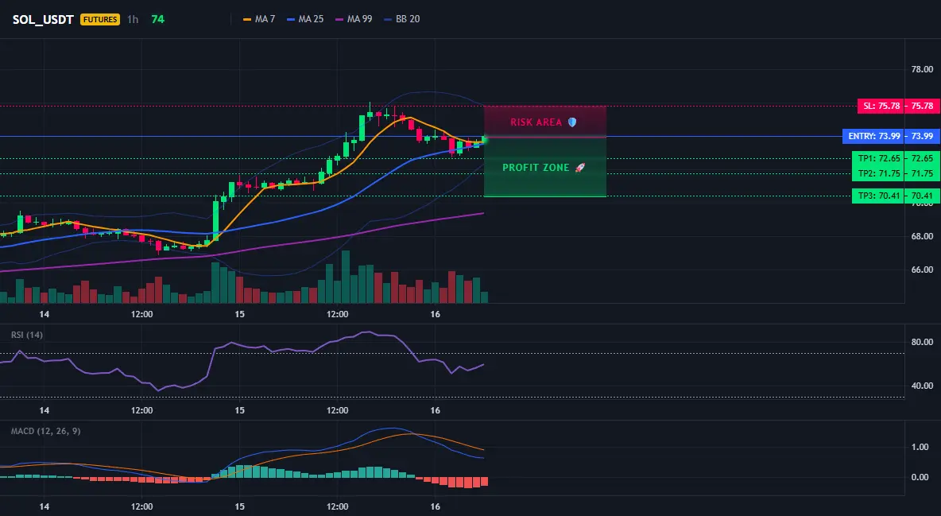Click the 78.00 price axis value
Image resolution: width=941 pixels, height=516 pixels.
point(922,69)
